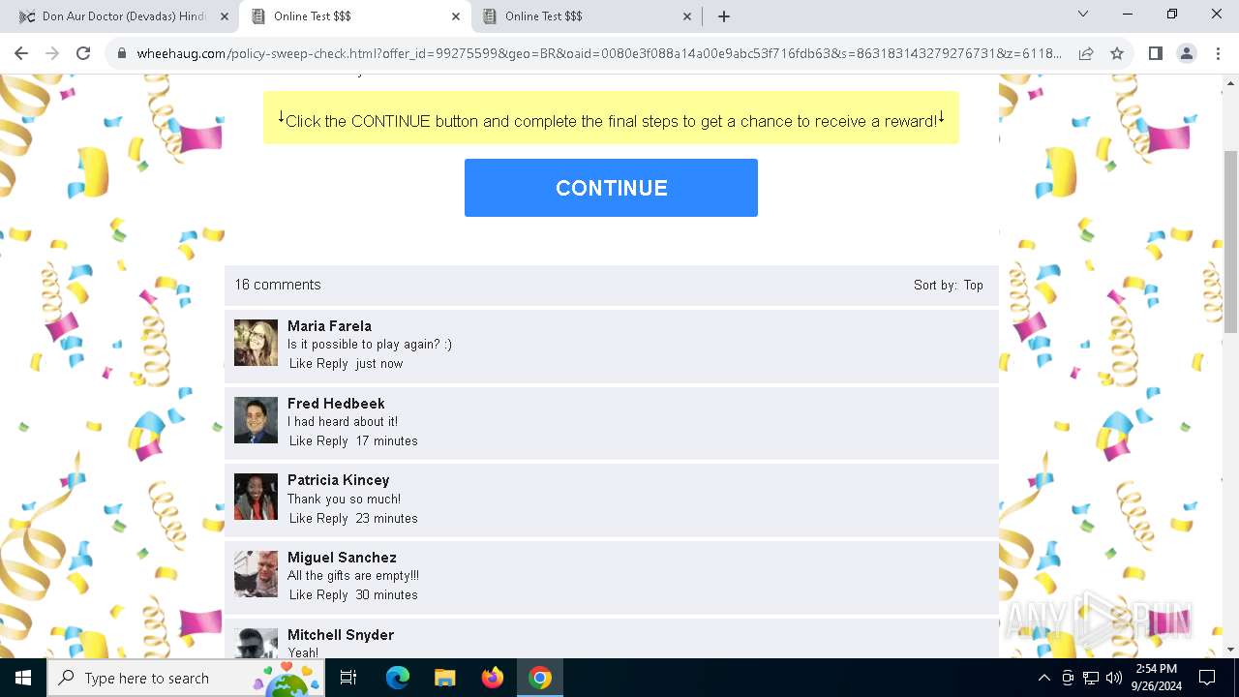Click Maria Farela's avatar photo

coord(256,343)
